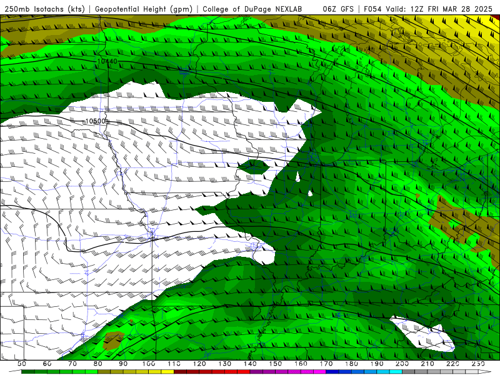The width and height of the screenshot is (500, 375).
Task: Click the cyan band in the color bar
Action: pos(396,371)
